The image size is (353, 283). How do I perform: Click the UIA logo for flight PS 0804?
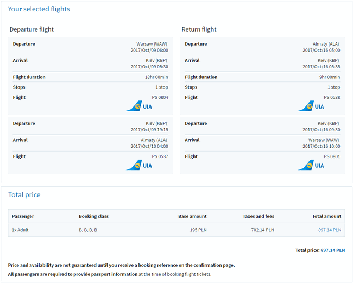pyautogui.click(x=140, y=106)
